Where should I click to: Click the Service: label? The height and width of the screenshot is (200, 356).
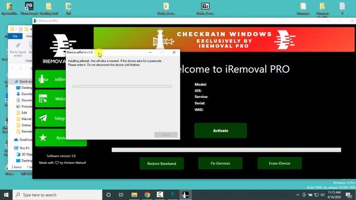tap(201, 97)
